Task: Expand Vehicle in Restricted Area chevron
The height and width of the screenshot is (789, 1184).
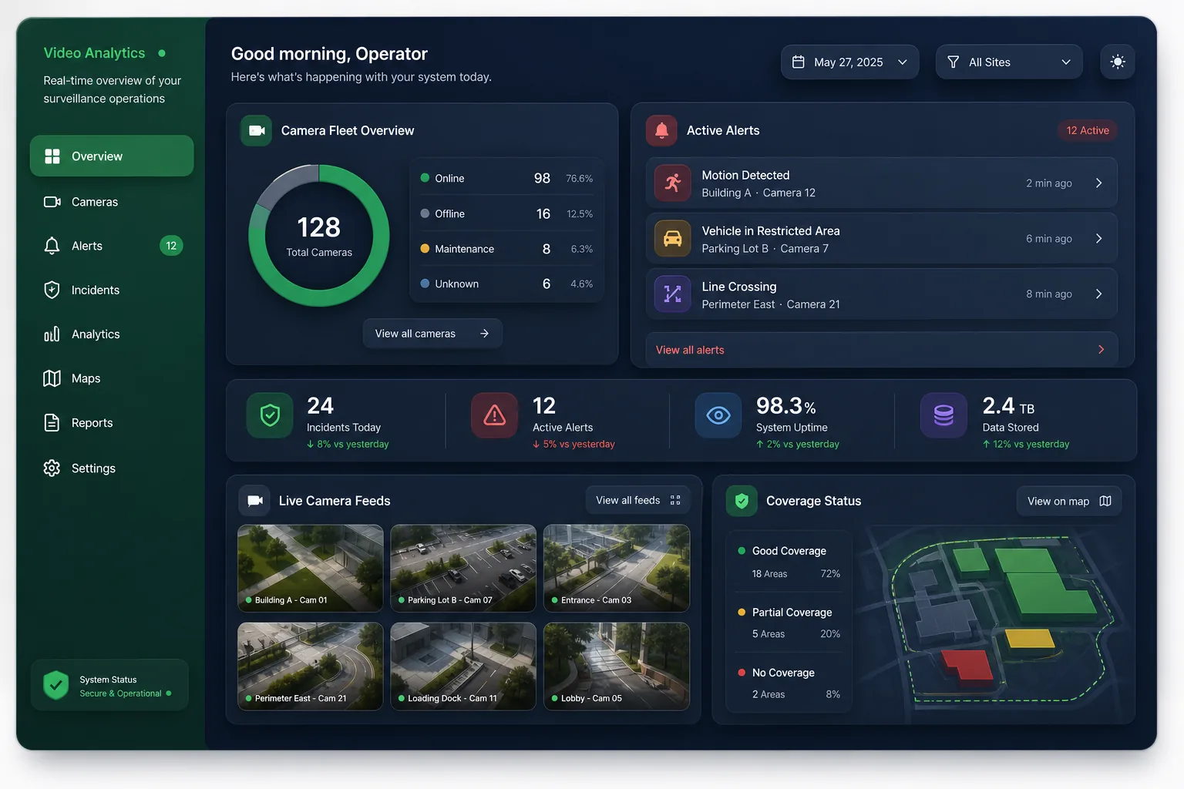Action: [1098, 239]
